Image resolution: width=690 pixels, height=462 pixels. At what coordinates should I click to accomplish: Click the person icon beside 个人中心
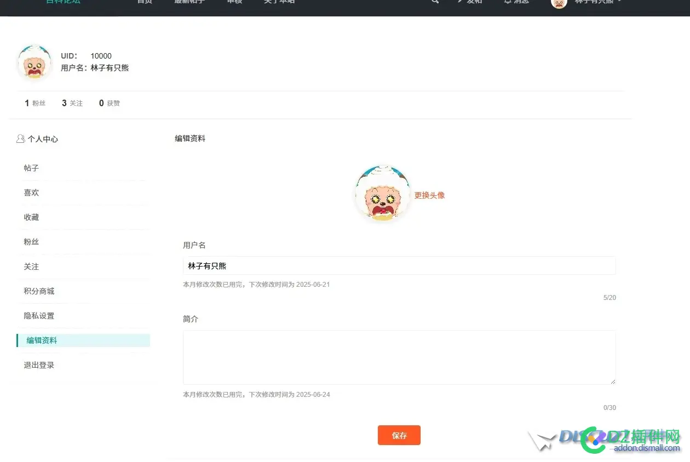pyautogui.click(x=21, y=139)
